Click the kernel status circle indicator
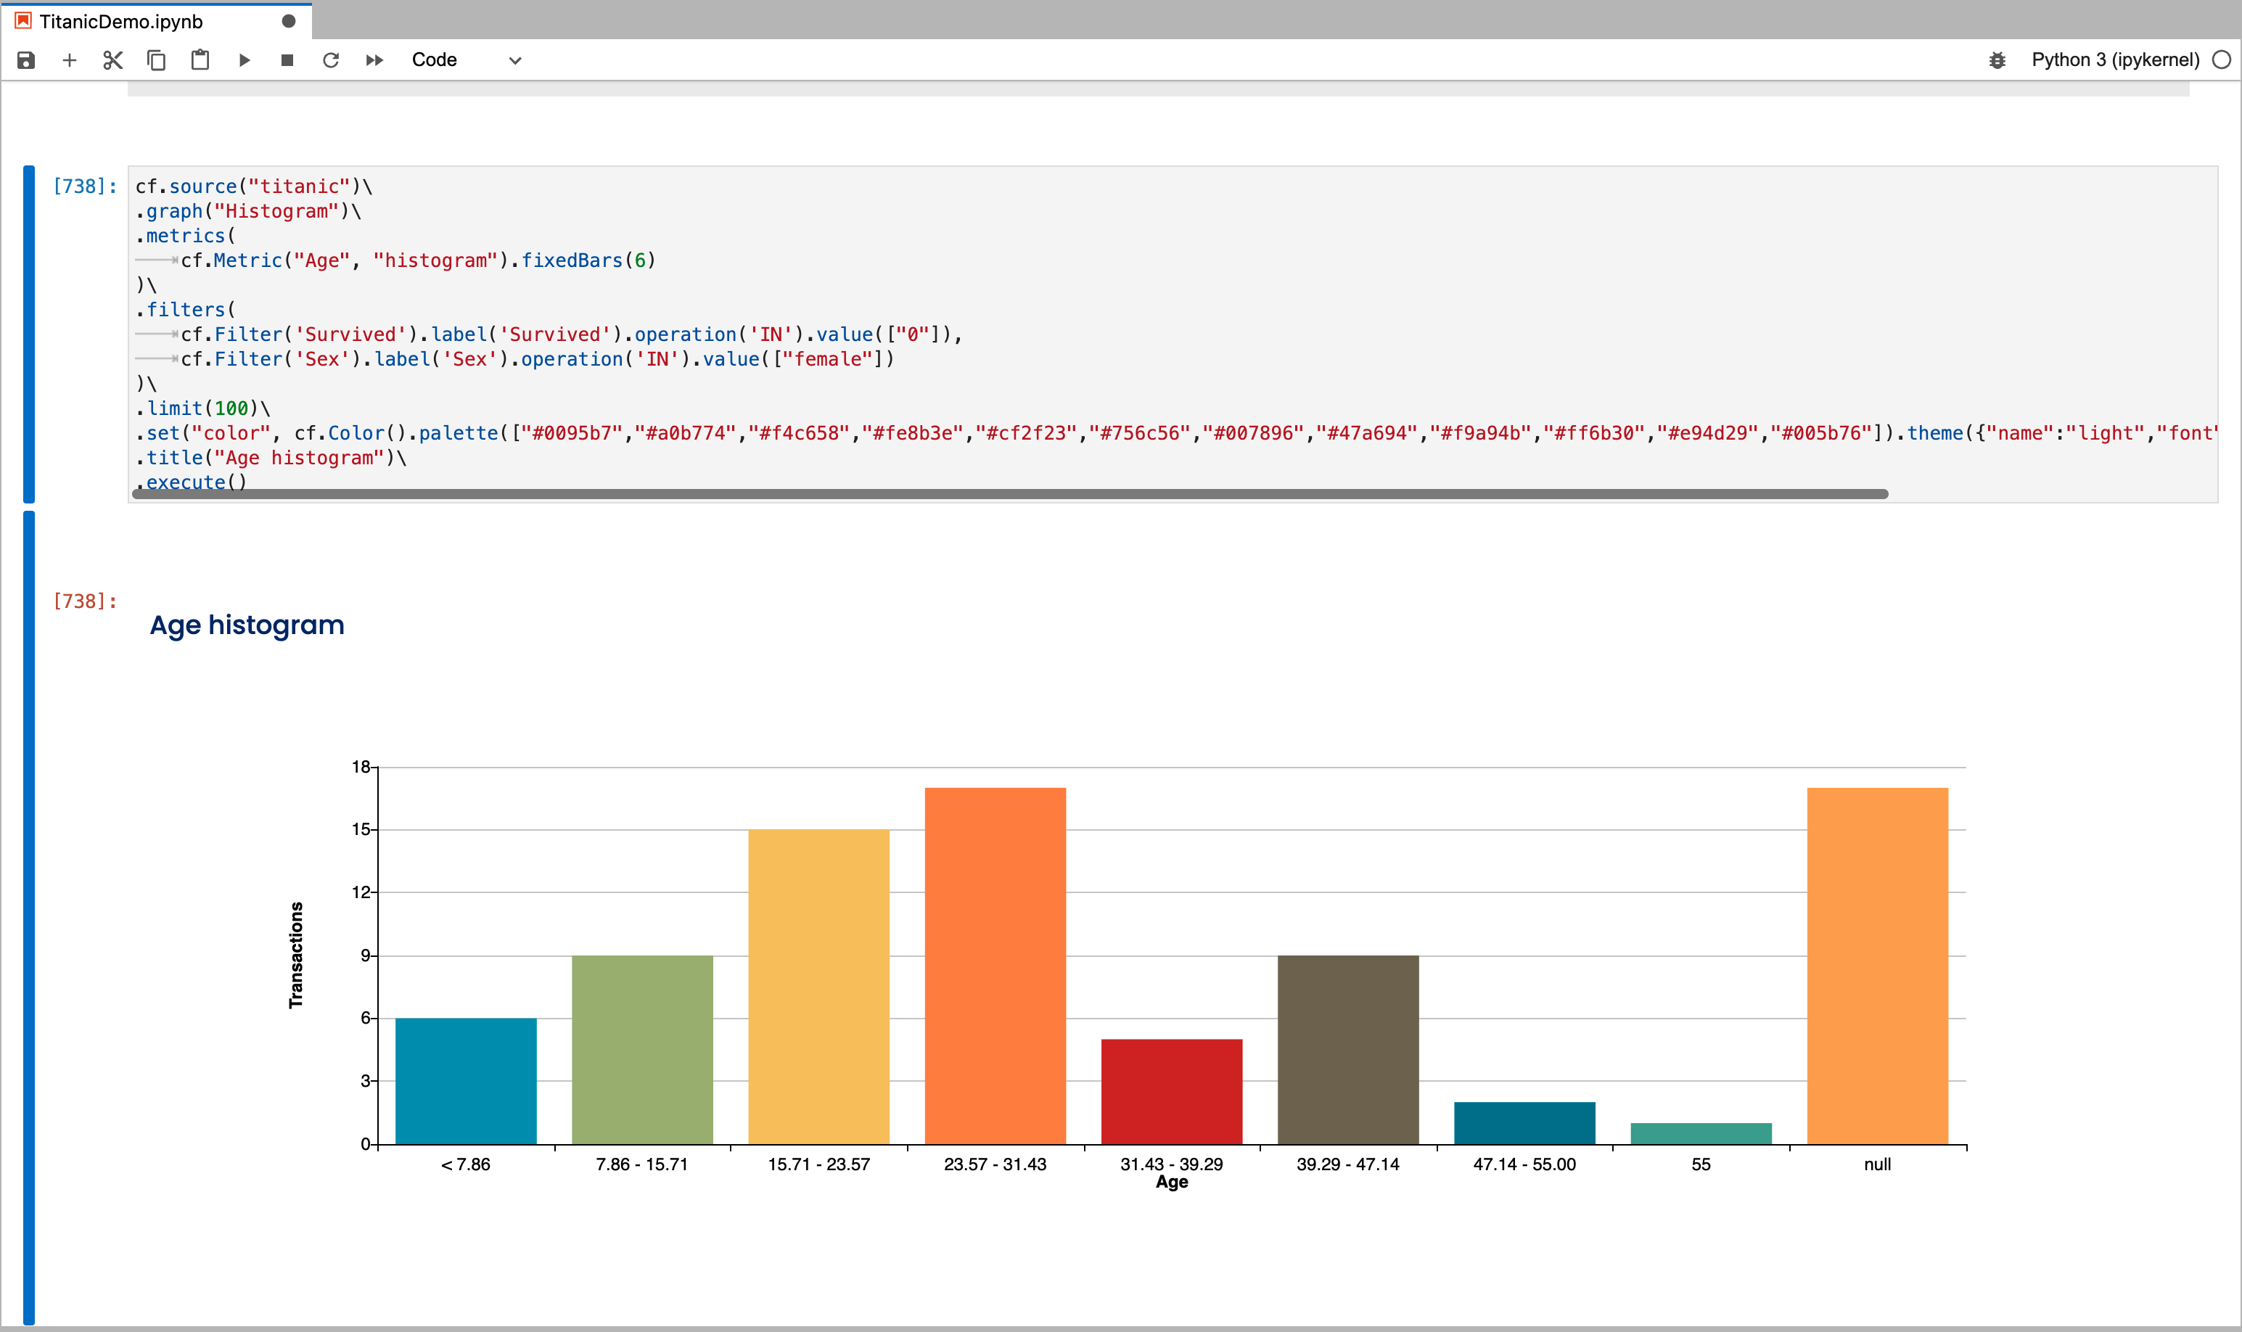The width and height of the screenshot is (2242, 1332). pos(2222,60)
